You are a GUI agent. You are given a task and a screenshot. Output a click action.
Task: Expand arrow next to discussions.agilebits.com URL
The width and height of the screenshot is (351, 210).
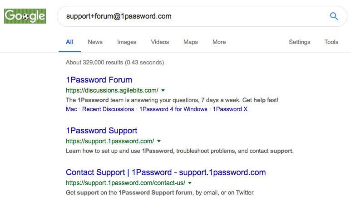[163, 91]
